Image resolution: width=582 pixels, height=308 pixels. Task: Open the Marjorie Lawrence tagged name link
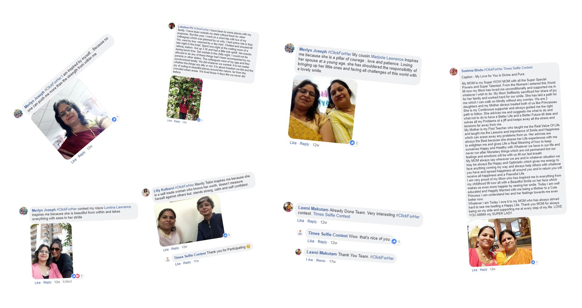[x=387, y=58]
